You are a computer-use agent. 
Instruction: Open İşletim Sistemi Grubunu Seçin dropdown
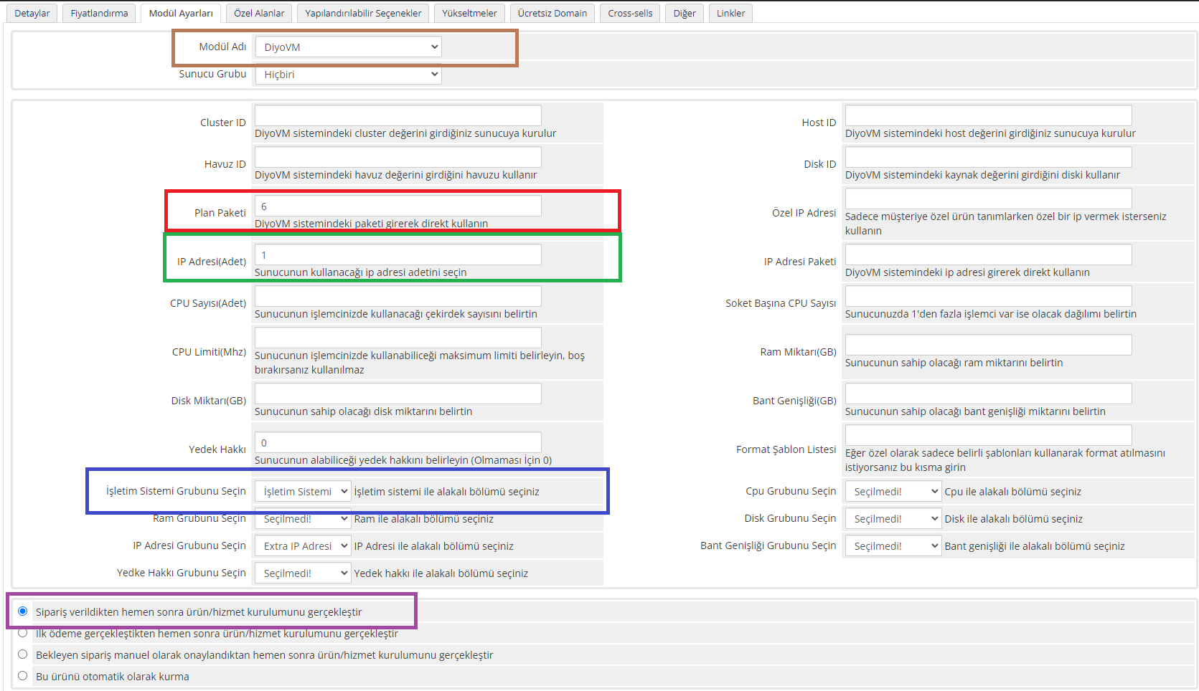pos(302,491)
